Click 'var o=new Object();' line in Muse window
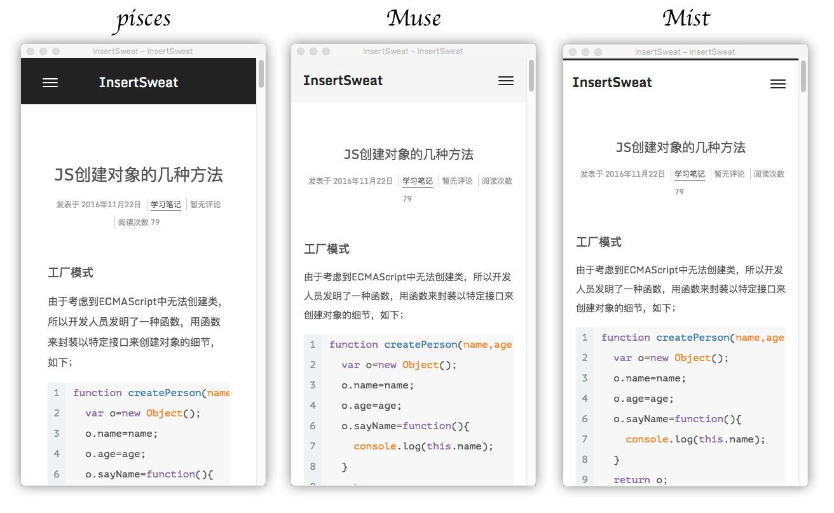 point(399,365)
